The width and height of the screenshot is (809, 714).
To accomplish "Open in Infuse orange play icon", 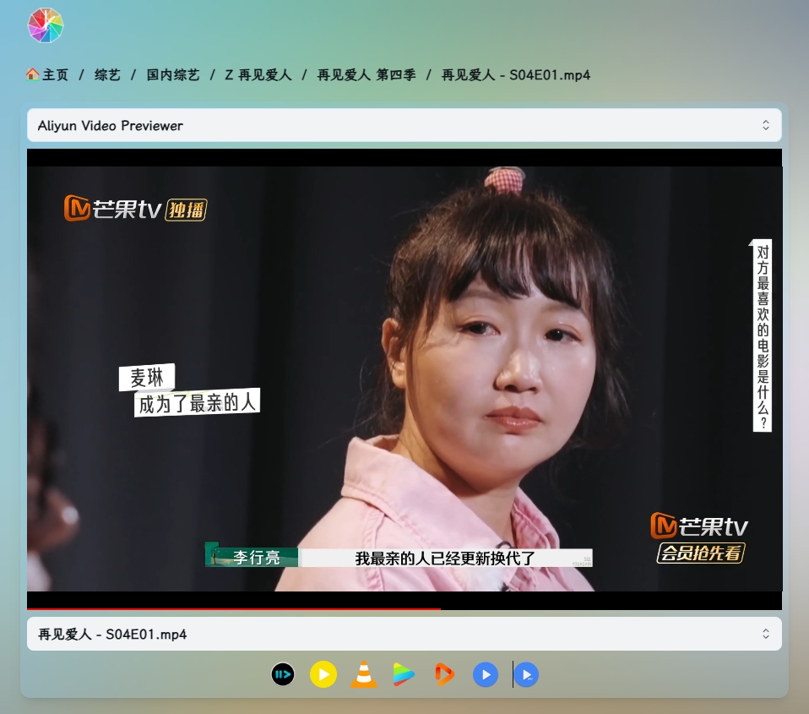I will click(444, 674).
